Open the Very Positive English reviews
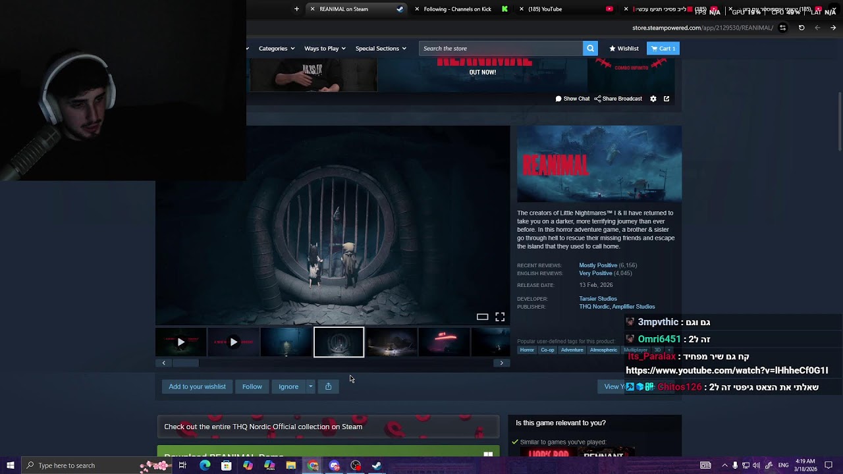Image resolution: width=843 pixels, height=474 pixels. [x=595, y=273]
